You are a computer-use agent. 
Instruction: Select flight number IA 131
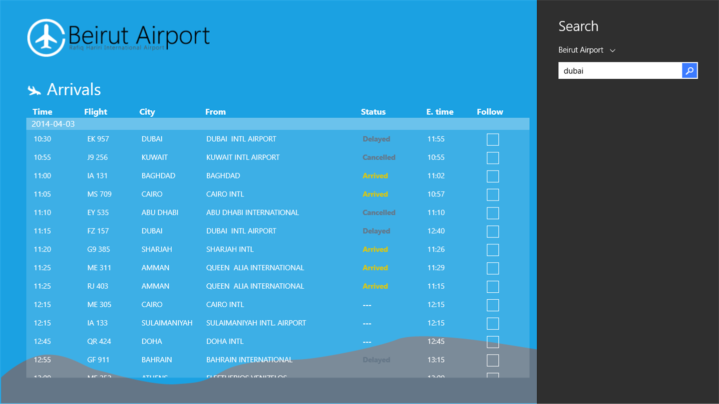97,176
